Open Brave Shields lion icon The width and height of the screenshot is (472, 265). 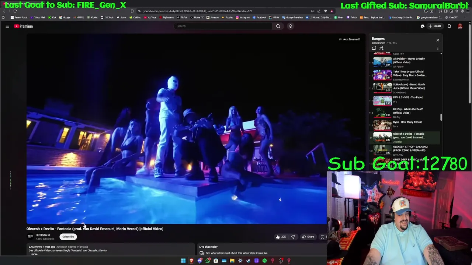(x=325, y=11)
